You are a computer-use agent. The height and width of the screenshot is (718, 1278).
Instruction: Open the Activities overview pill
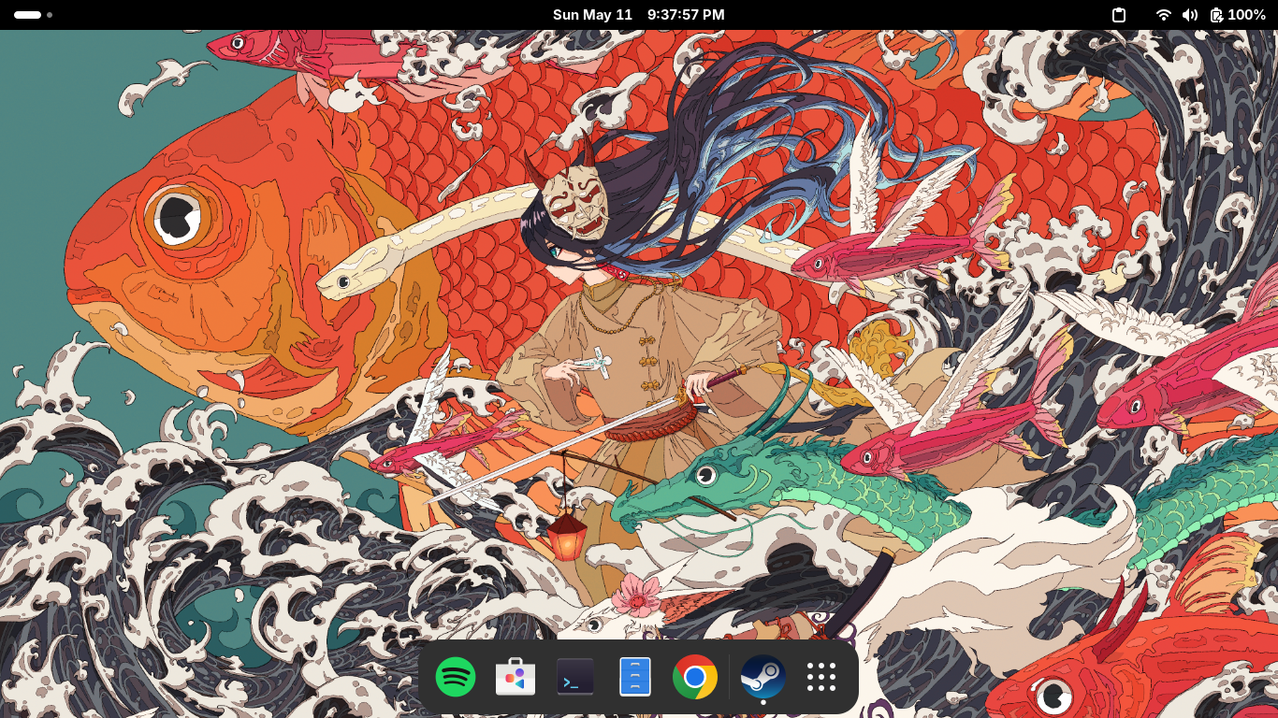33,15
